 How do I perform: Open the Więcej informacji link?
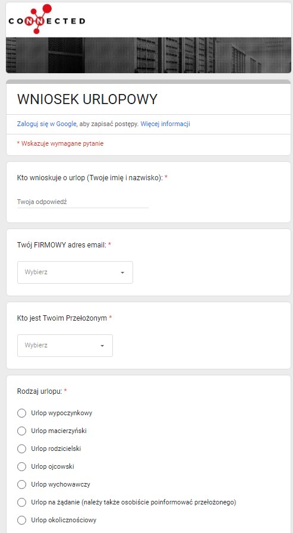165,124
